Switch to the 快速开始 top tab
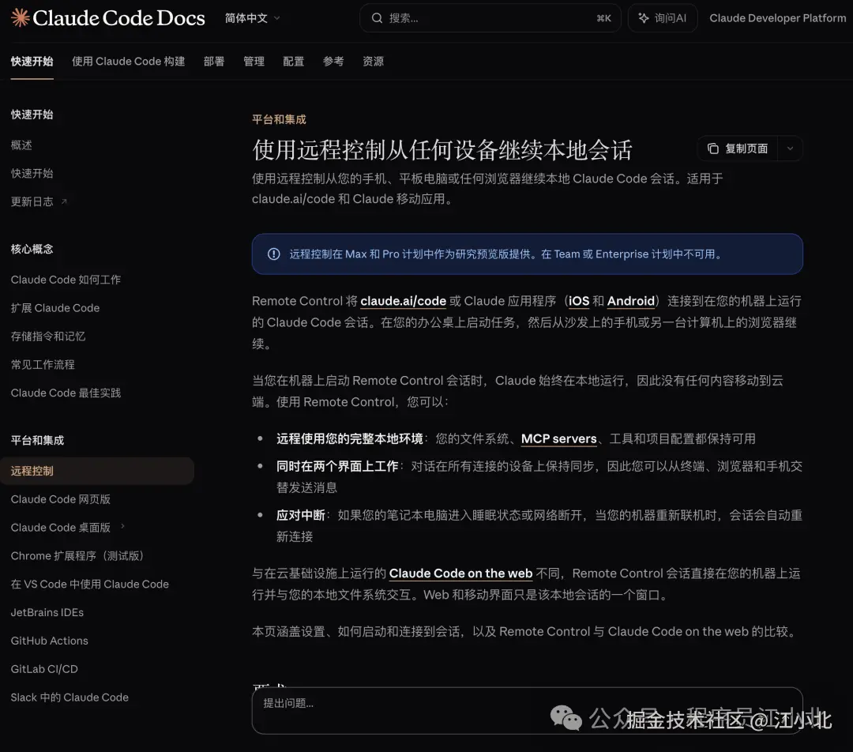This screenshot has height=752, width=853. pos(32,62)
